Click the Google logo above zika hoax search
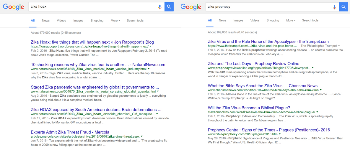 point(13,7)
